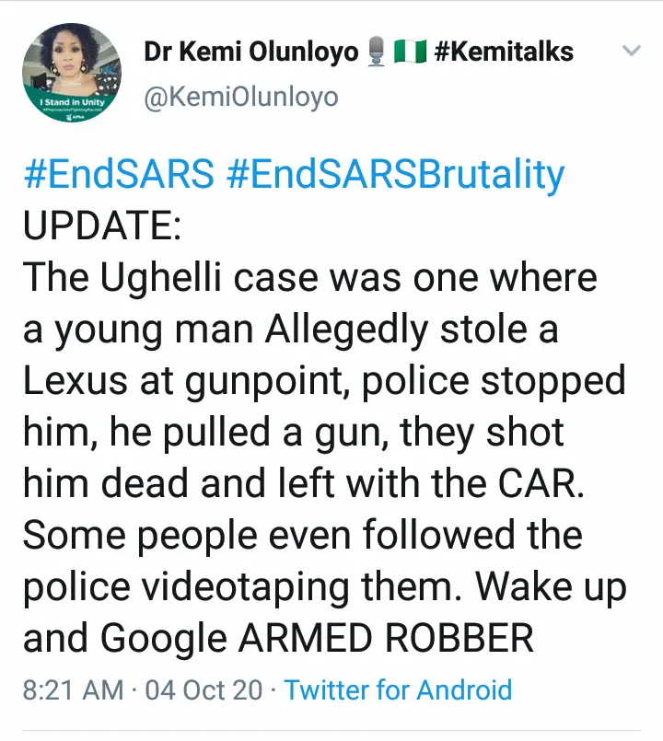Open the #EndSARS hashtag
This screenshot has height=741, width=663.
pyautogui.click(x=119, y=175)
